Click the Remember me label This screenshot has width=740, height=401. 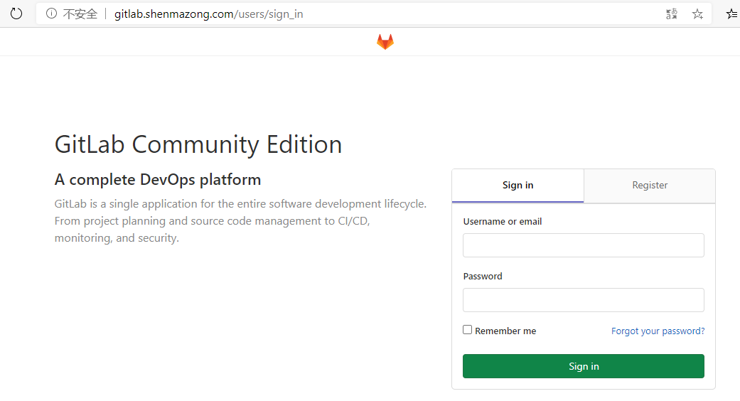point(505,331)
